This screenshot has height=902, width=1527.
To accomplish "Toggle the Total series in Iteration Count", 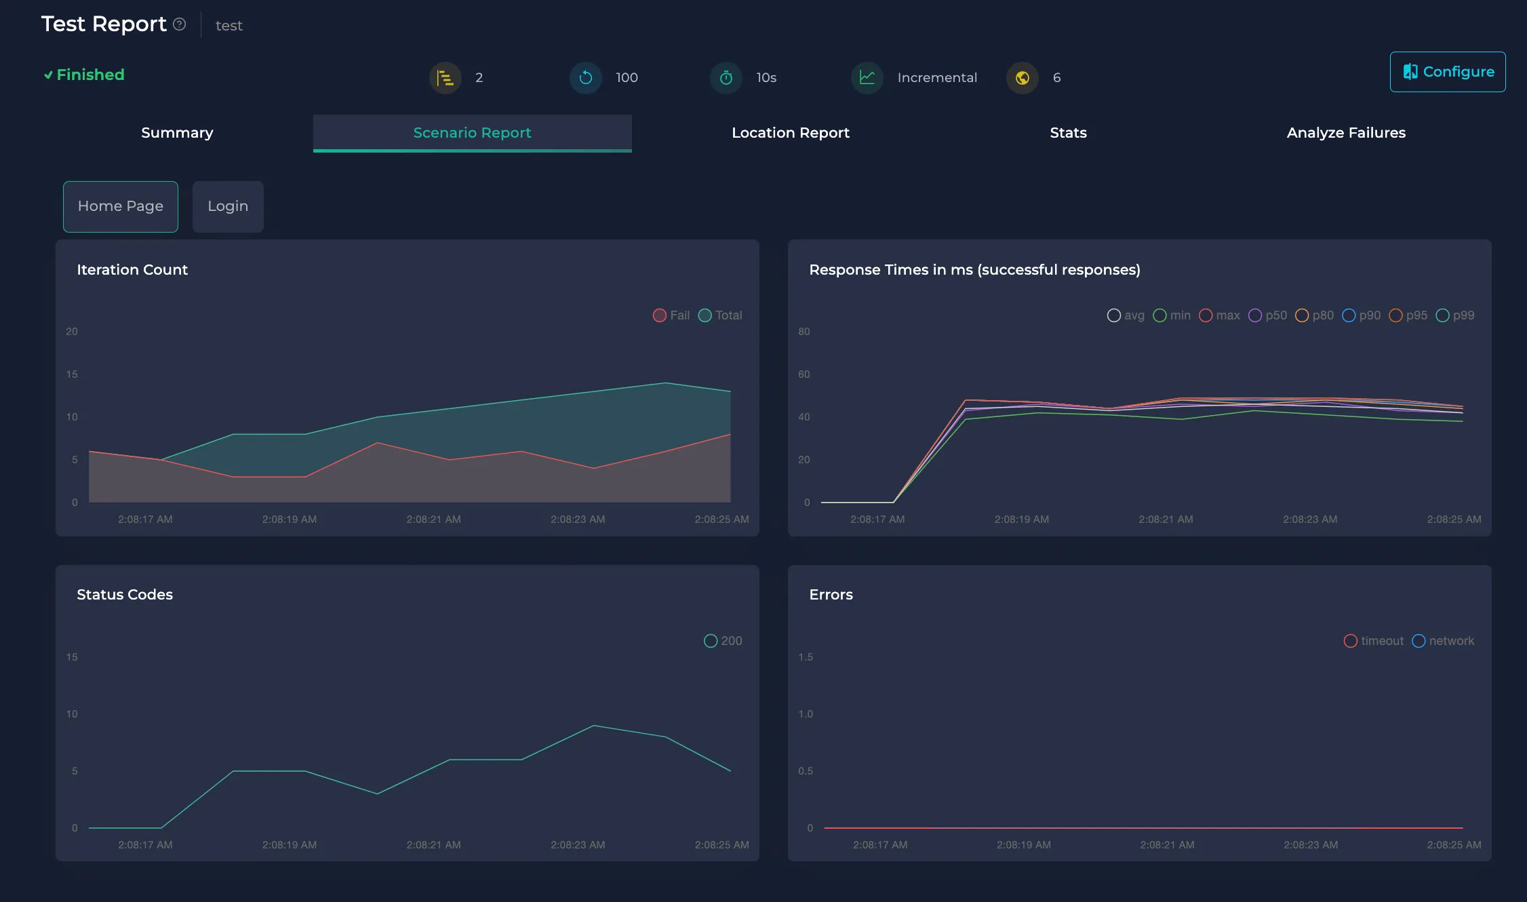I will coord(720,315).
